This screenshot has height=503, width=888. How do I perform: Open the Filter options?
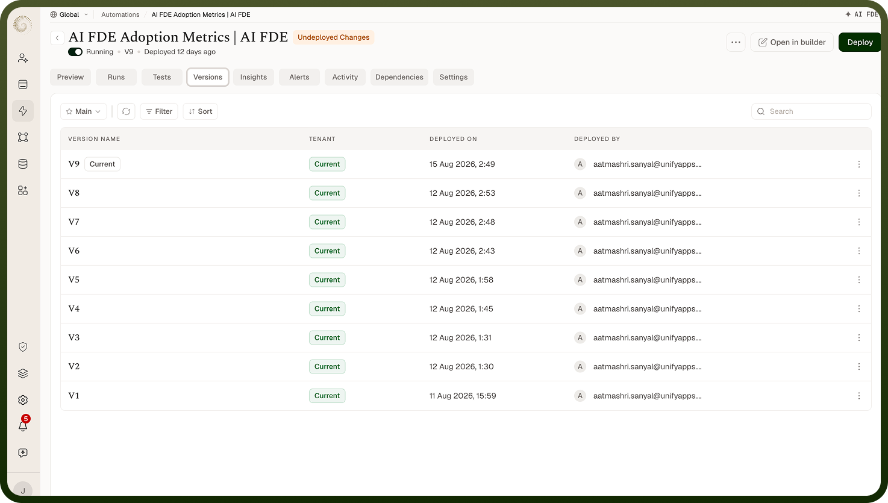[x=159, y=111]
